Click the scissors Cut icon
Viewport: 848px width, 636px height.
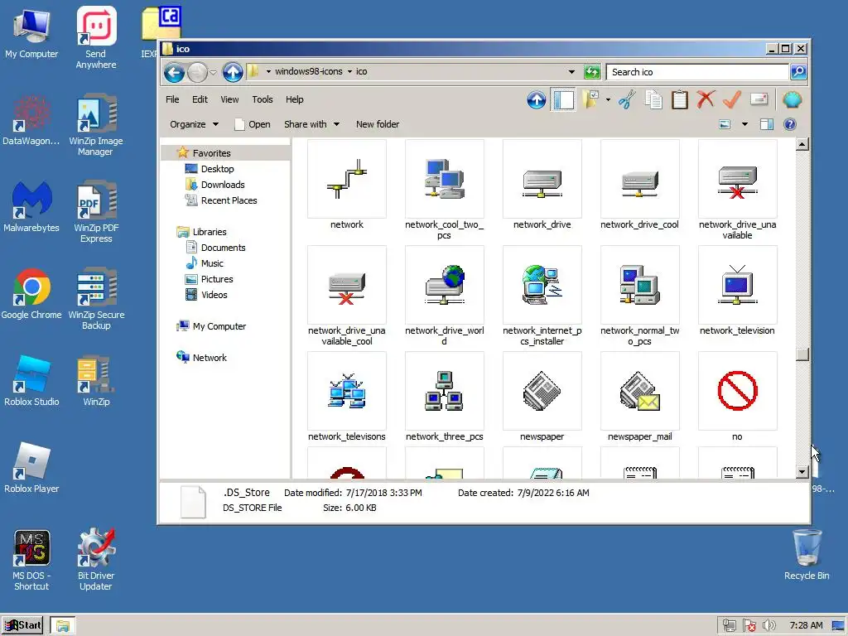(x=627, y=99)
